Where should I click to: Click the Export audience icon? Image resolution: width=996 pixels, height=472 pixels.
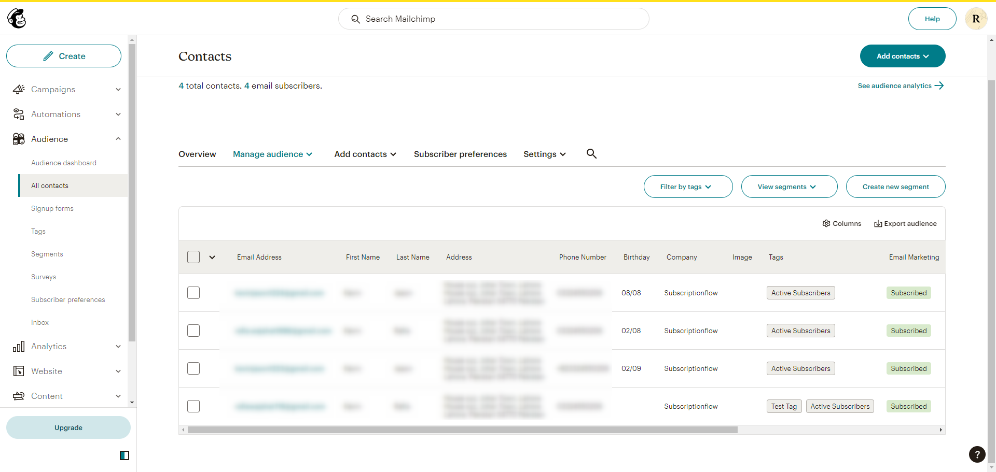878,224
